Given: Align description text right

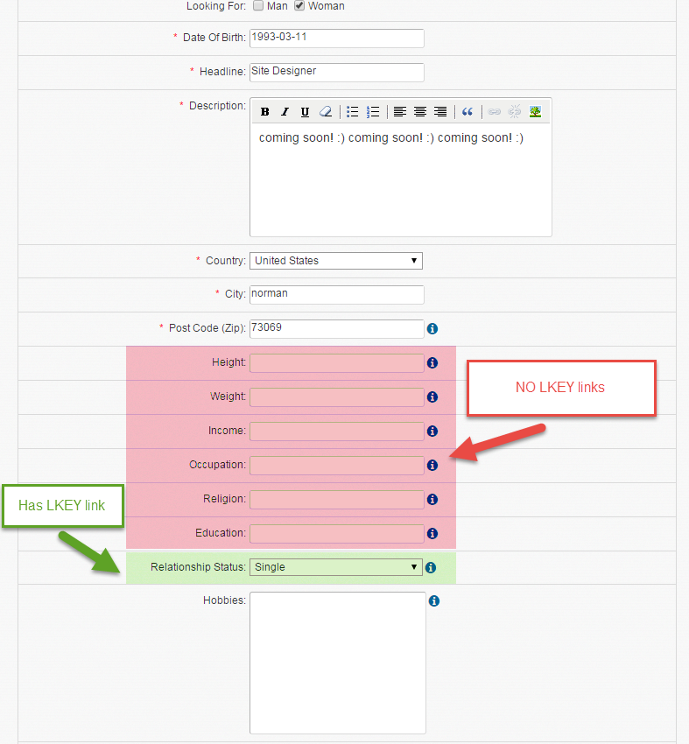Looking at the screenshot, I should click(x=440, y=112).
